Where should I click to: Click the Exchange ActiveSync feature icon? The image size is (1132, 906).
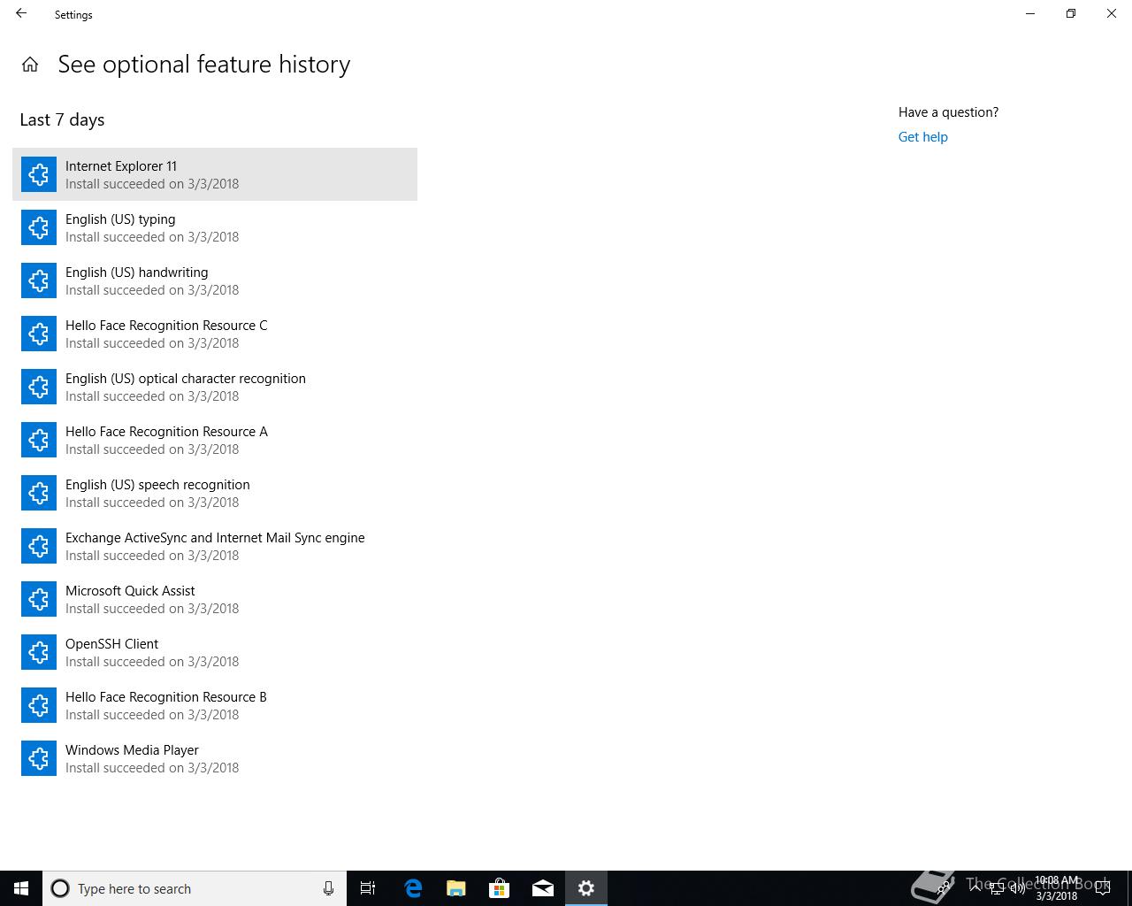pyautogui.click(x=39, y=546)
